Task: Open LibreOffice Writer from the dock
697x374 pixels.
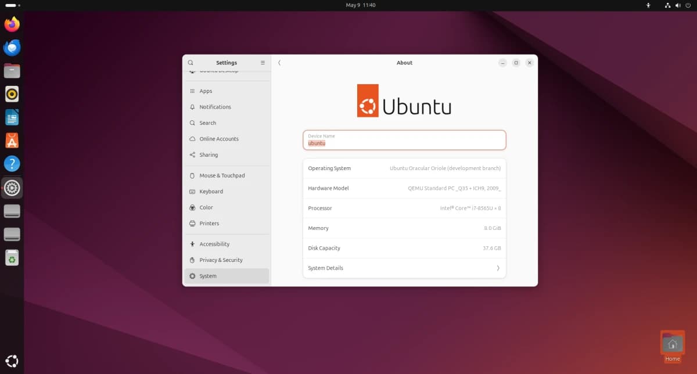Action: click(12, 117)
